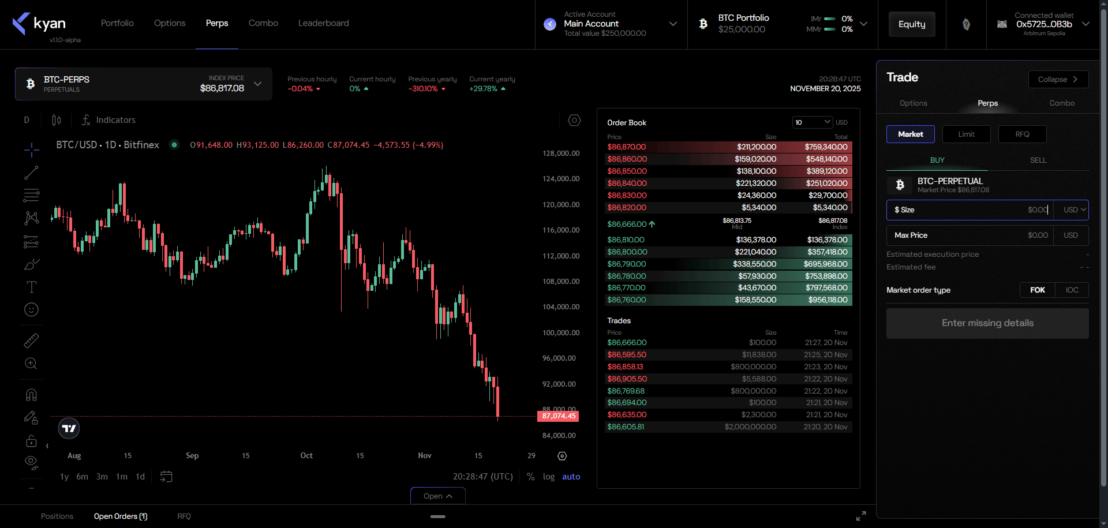The height and width of the screenshot is (528, 1108).
Task: Select the ruler measure tool
Action: [x=32, y=340]
